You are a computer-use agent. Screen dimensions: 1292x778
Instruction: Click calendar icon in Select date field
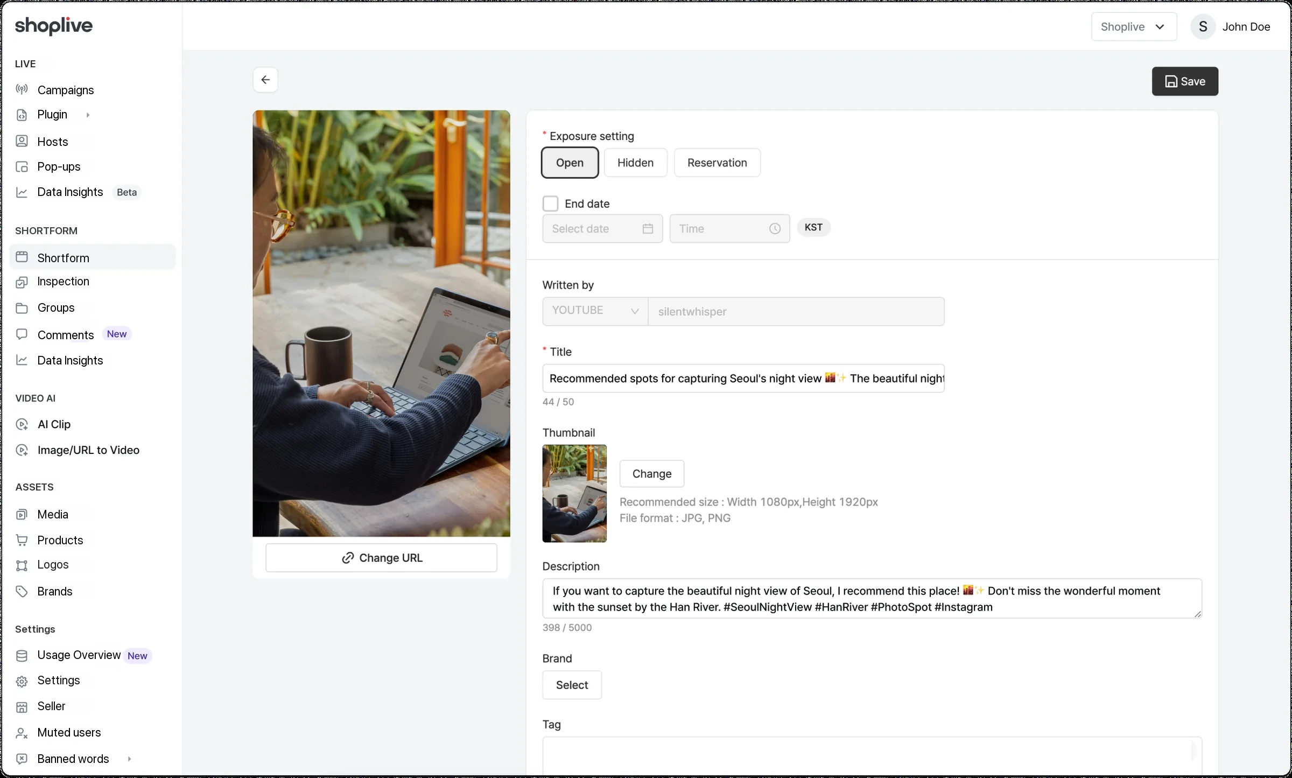648,229
